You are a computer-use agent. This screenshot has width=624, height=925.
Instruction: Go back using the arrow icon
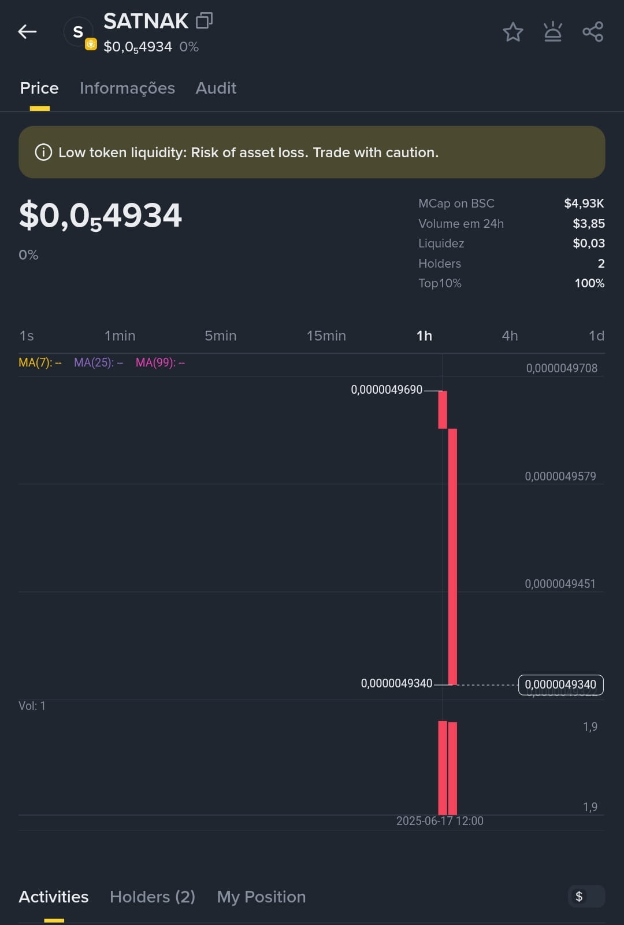27,31
